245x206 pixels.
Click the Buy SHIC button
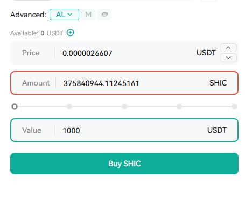124,164
